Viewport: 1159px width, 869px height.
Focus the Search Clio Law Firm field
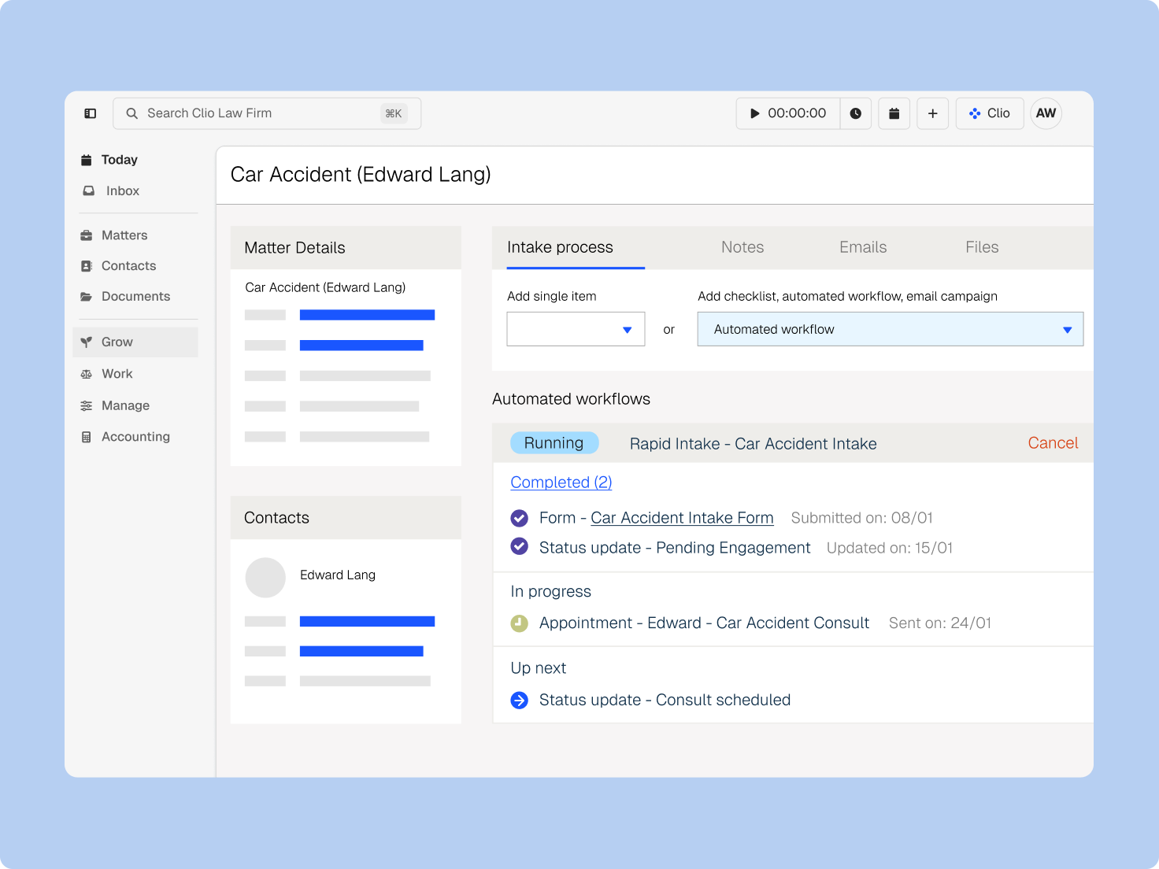[x=267, y=113]
